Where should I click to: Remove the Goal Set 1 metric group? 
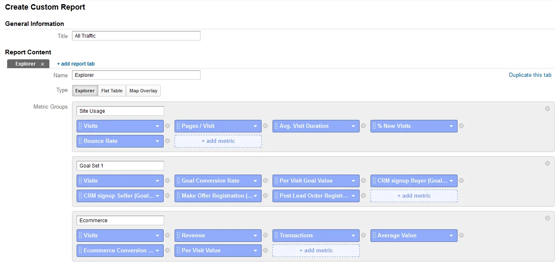(547, 163)
